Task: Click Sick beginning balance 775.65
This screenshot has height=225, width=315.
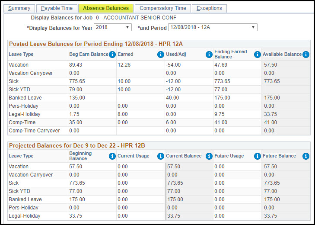Action: click(x=77, y=81)
